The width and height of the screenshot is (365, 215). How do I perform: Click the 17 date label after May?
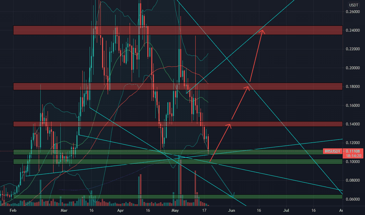[x=204, y=210]
